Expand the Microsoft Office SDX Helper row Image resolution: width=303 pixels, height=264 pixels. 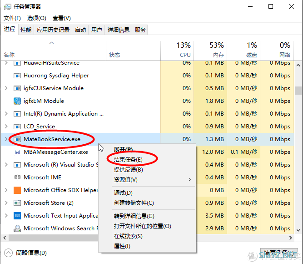tap(6, 190)
